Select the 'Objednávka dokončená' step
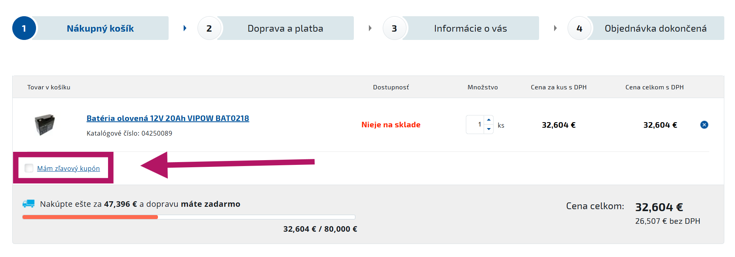Viewport: 735px width, 257px height. coord(655,28)
